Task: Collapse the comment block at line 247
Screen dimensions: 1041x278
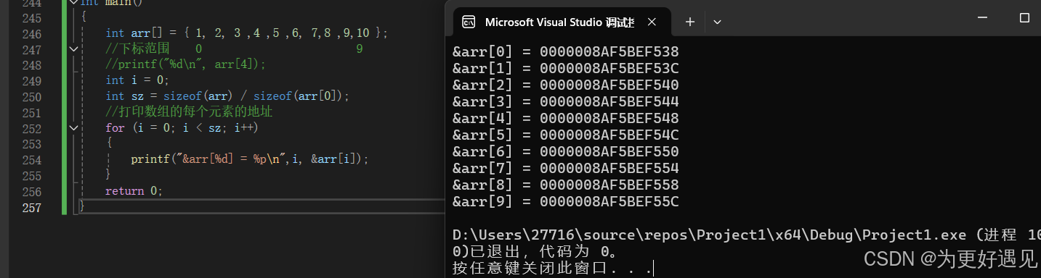Action: click(73, 49)
